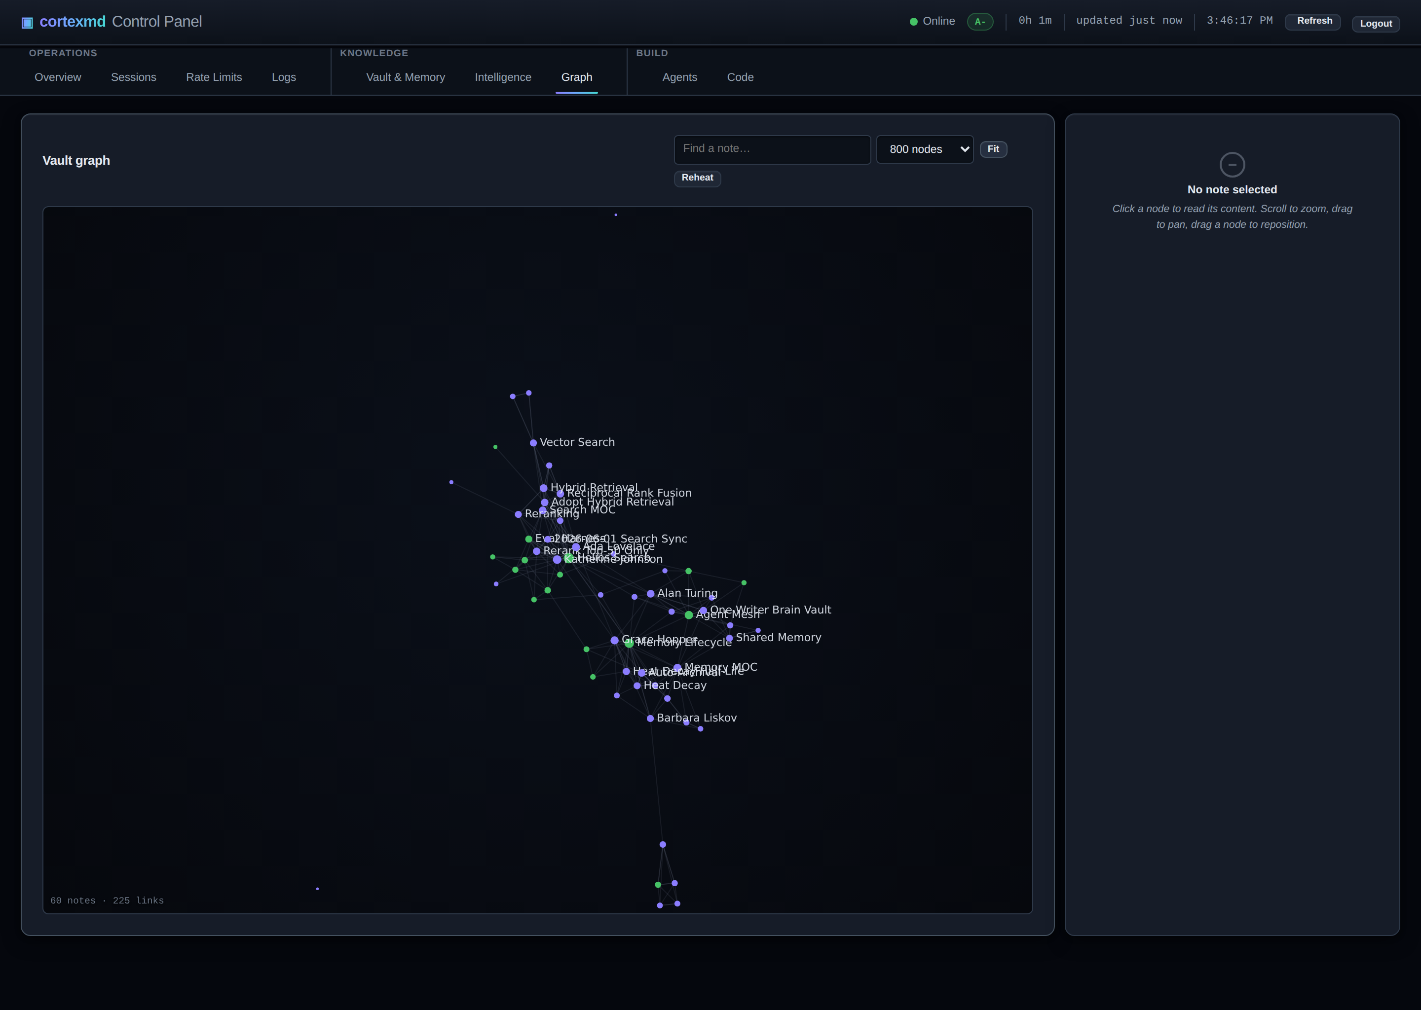Select the Agent Mesh green node
Screen dimensions: 1421x1010
(x=689, y=615)
